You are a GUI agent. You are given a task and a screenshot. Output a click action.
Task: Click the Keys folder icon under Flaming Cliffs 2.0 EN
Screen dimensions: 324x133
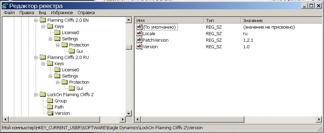click(x=50, y=26)
